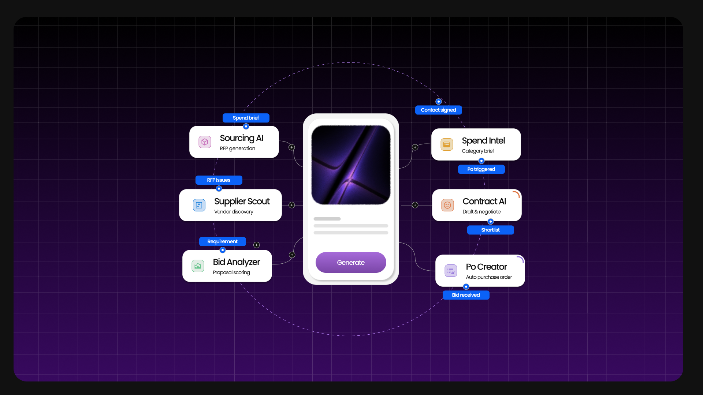Click the Contract AI orange icon
This screenshot has width=703, height=395.
tap(447, 205)
